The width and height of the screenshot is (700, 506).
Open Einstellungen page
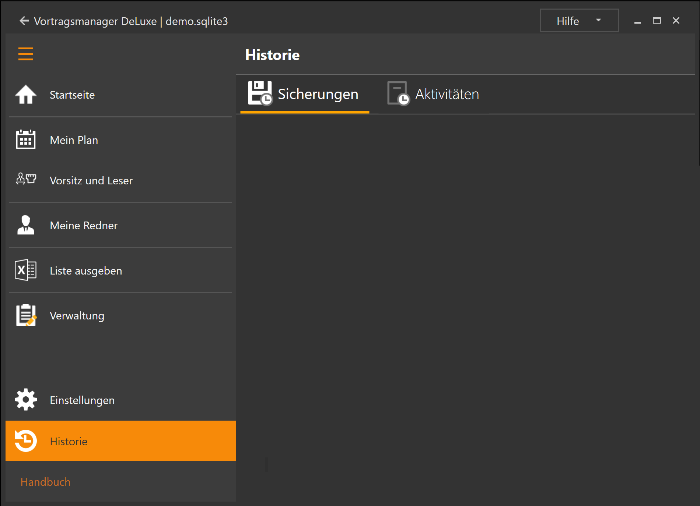120,400
